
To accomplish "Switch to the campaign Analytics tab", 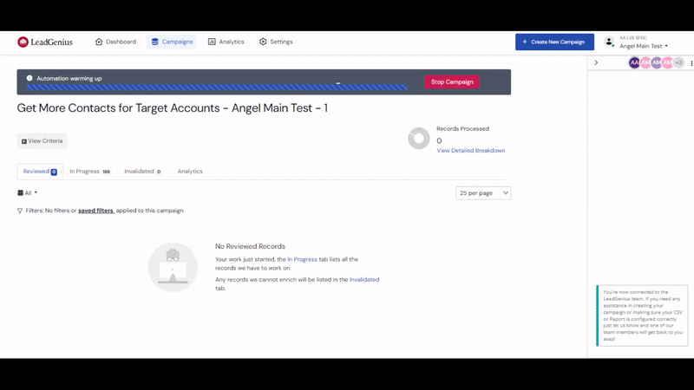I will pos(190,172).
